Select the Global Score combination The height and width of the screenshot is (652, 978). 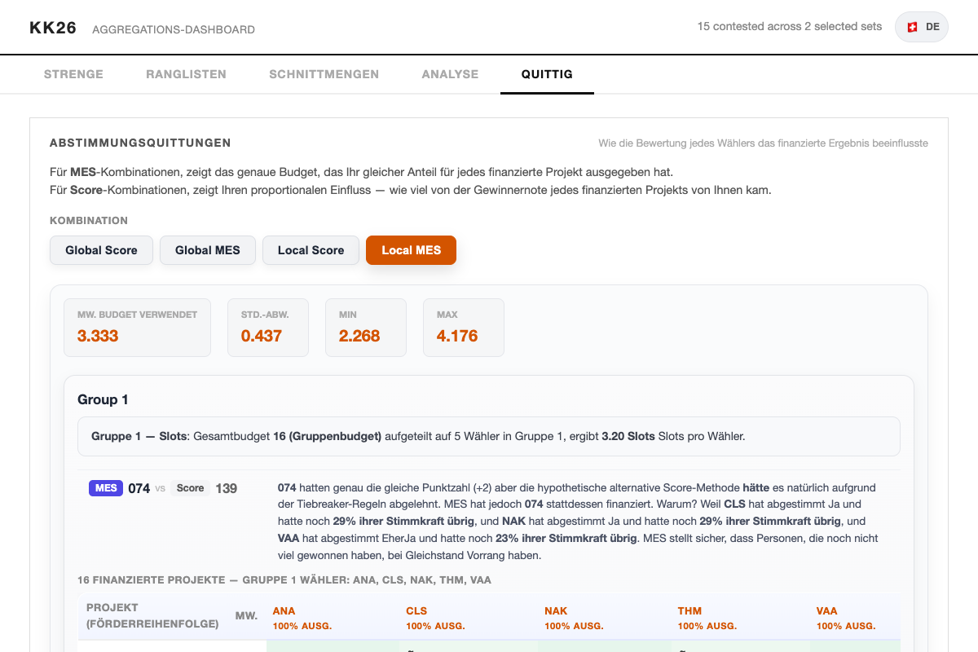point(101,250)
